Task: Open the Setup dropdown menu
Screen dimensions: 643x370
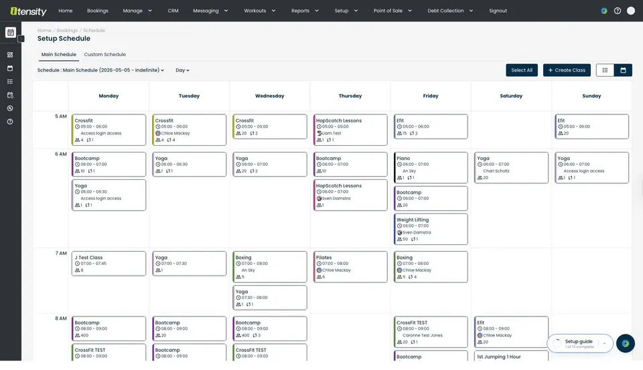Action: tap(346, 11)
